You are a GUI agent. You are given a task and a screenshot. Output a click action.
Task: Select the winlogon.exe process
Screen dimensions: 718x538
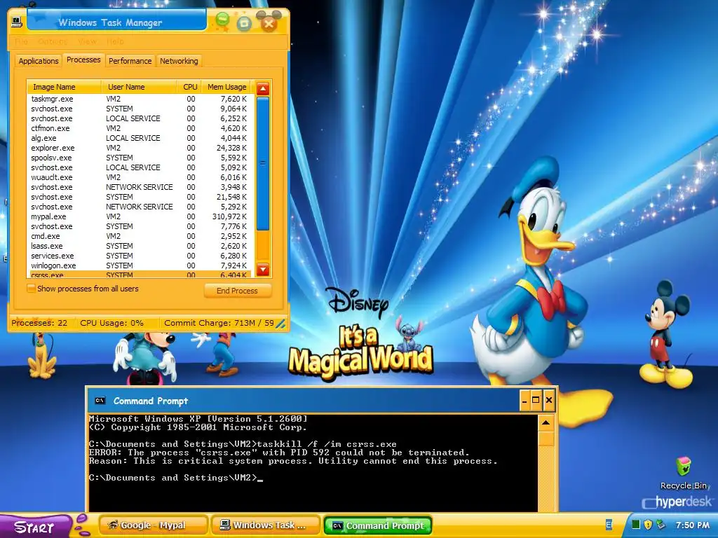click(140, 266)
